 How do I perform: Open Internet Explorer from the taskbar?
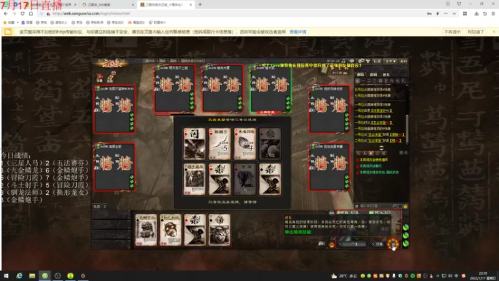pyautogui.click(x=19, y=275)
